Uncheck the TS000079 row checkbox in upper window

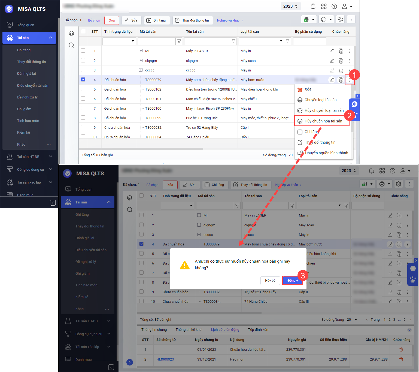tap(83, 79)
